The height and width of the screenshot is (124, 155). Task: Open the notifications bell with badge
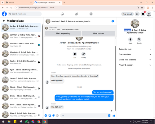tap(143, 14)
